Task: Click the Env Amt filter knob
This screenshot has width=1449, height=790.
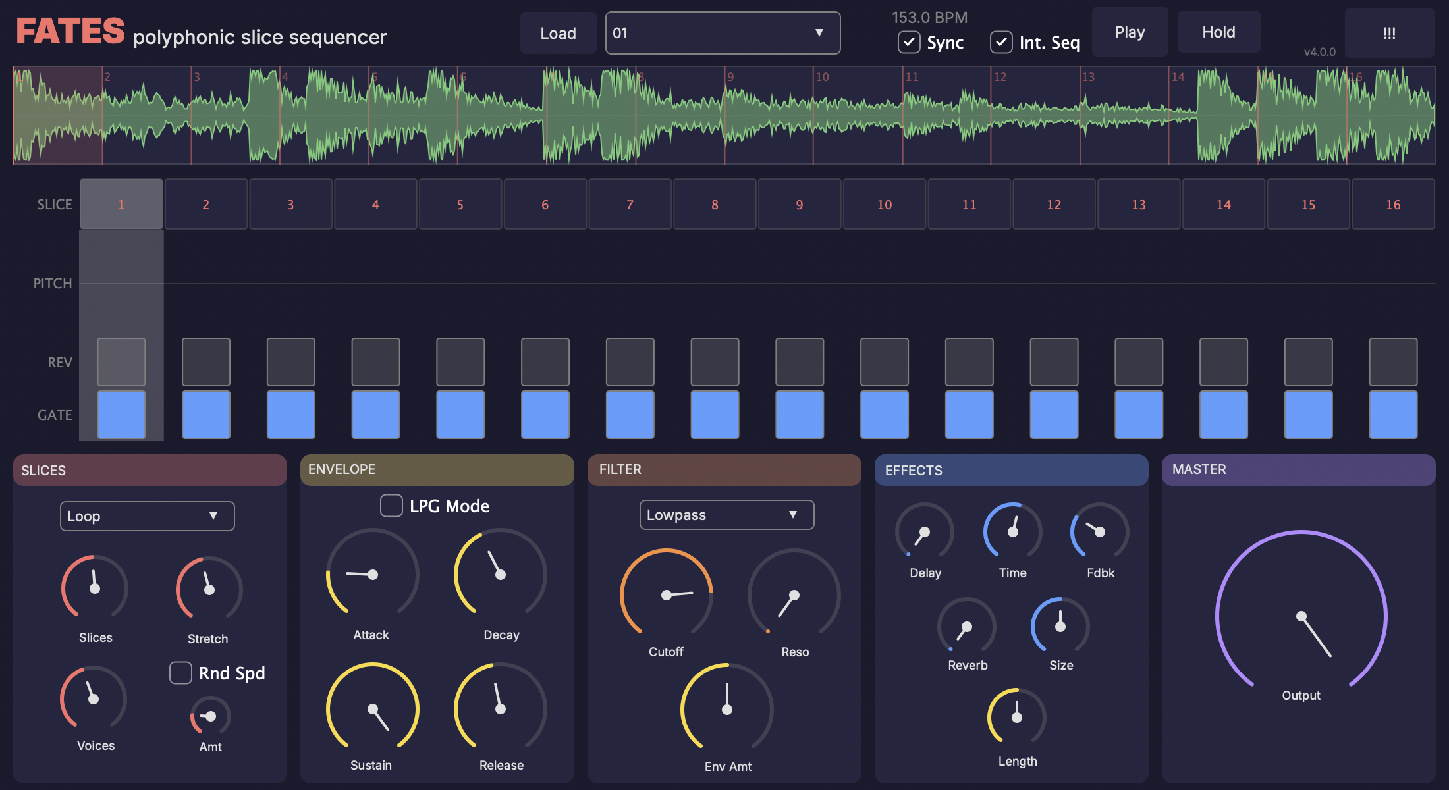Action: pyautogui.click(x=726, y=709)
